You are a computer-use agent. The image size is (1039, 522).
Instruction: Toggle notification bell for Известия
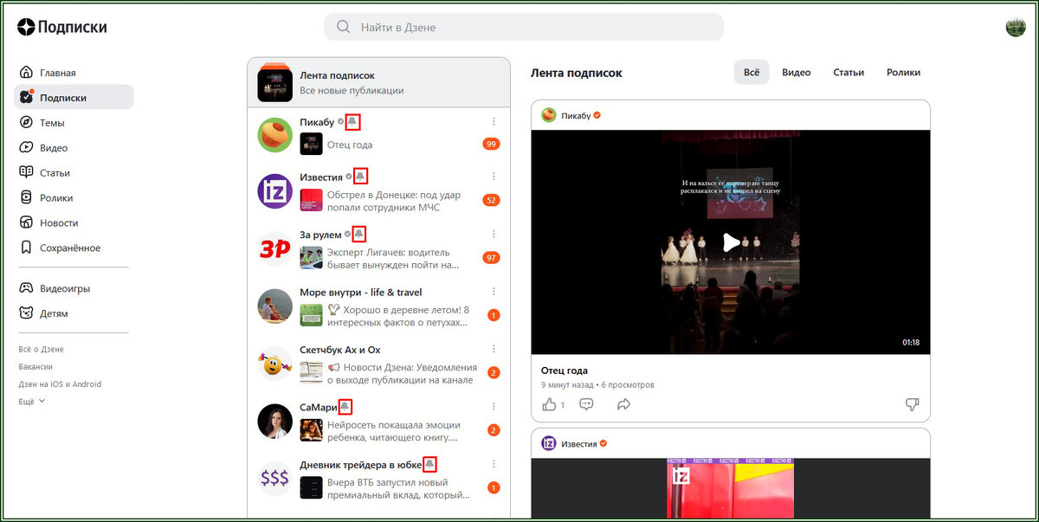pos(361,177)
